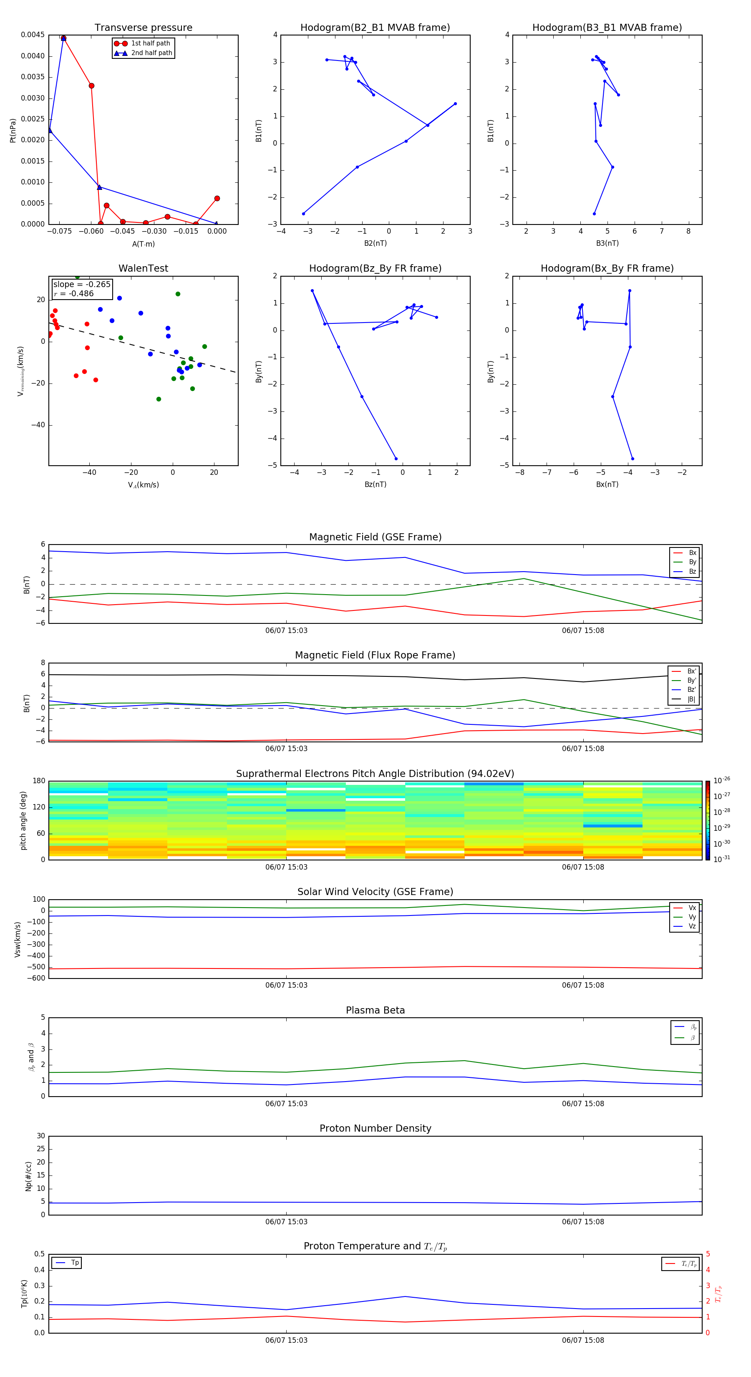Click the Suprathermal Electrons Pitch Angle Distribution title
This screenshot has height=1377, width=751.
coord(375,774)
